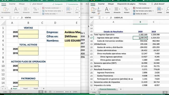Select the Financial Statements sheet tab
This screenshot has height=95, width=169.
(x=107, y=89)
